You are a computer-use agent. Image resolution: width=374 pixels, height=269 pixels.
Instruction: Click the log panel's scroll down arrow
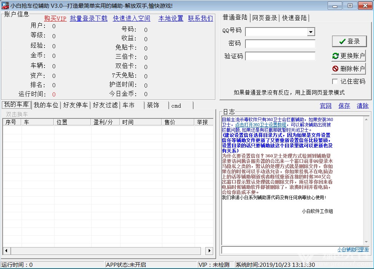pos(366,242)
